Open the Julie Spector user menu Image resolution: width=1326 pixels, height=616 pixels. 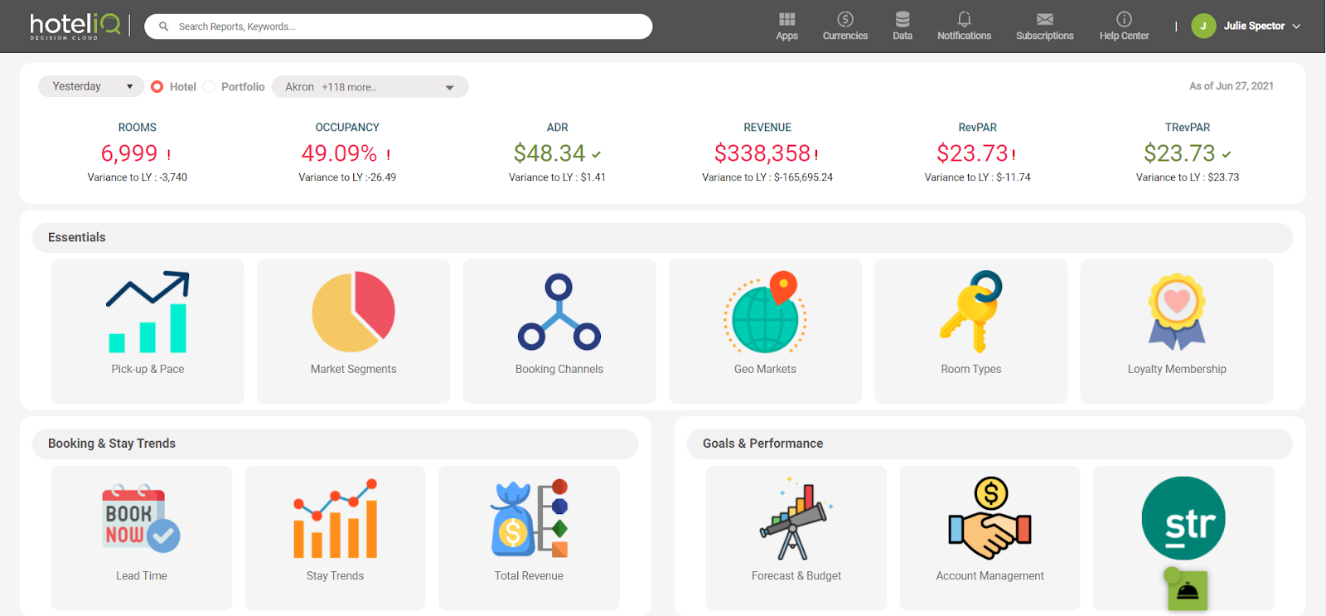1246,27
